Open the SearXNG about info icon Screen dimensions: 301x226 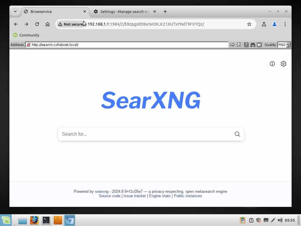coord(272,64)
